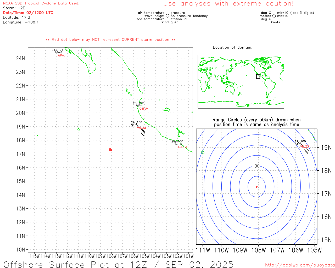Click the station model circle in the legend
335x268 pixels.
(167, 16)
